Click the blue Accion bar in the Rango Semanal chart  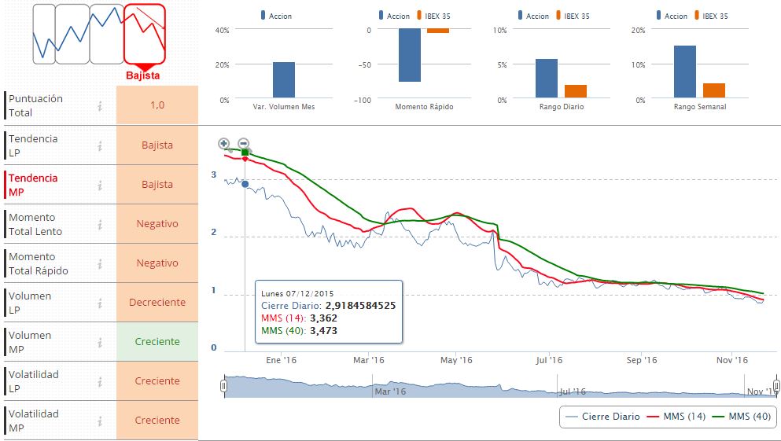[685, 72]
